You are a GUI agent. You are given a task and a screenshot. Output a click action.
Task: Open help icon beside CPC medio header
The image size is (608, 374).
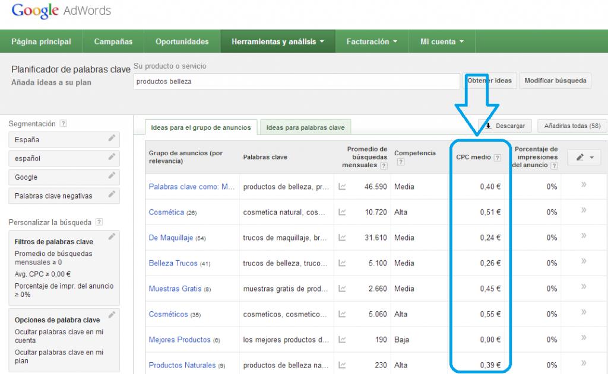(498, 158)
